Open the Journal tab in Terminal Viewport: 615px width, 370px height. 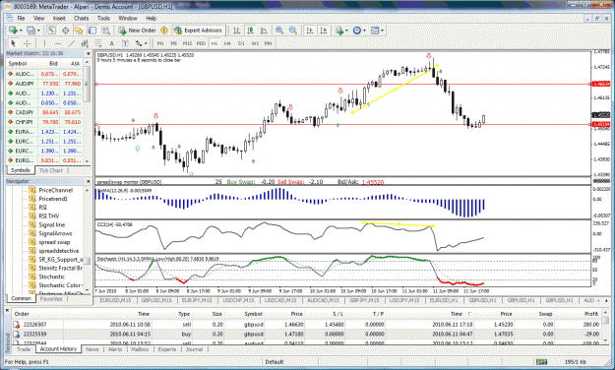[194, 348]
